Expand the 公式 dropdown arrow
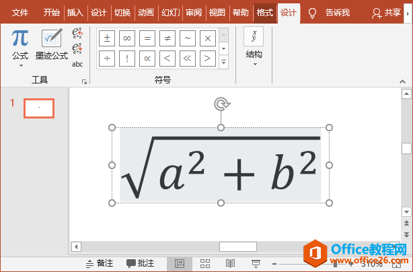The width and height of the screenshot is (413, 272). (21, 65)
